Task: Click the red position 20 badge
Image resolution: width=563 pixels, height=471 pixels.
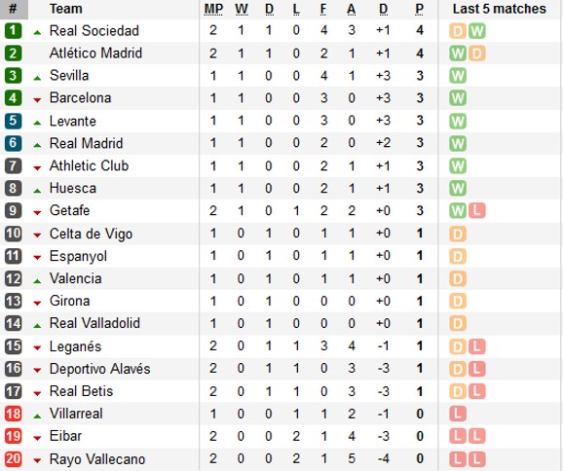Action: click(x=14, y=458)
